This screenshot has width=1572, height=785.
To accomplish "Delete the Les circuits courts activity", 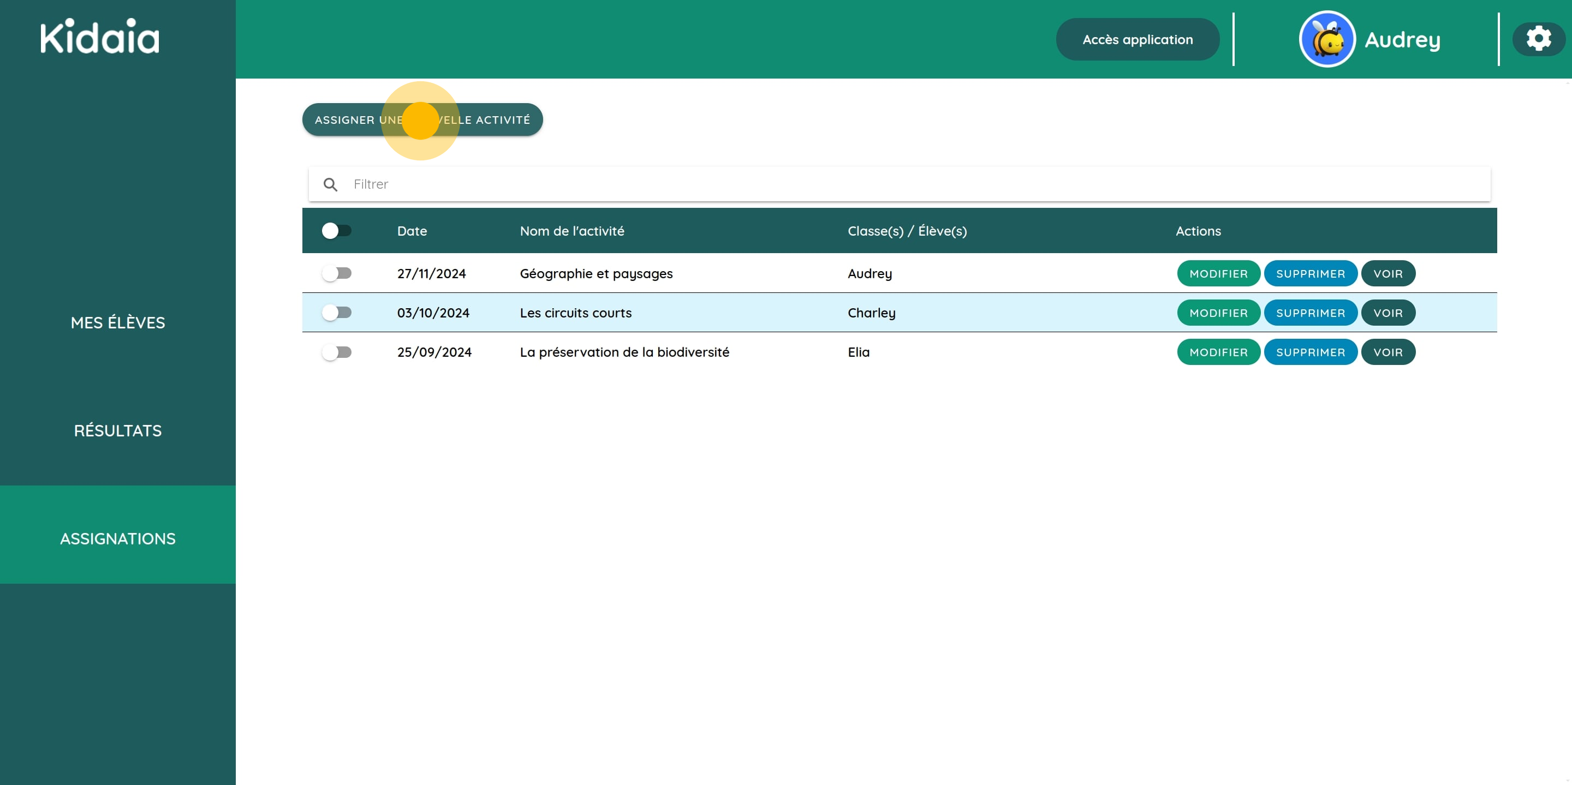I will pyautogui.click(x=1310, y=312).
